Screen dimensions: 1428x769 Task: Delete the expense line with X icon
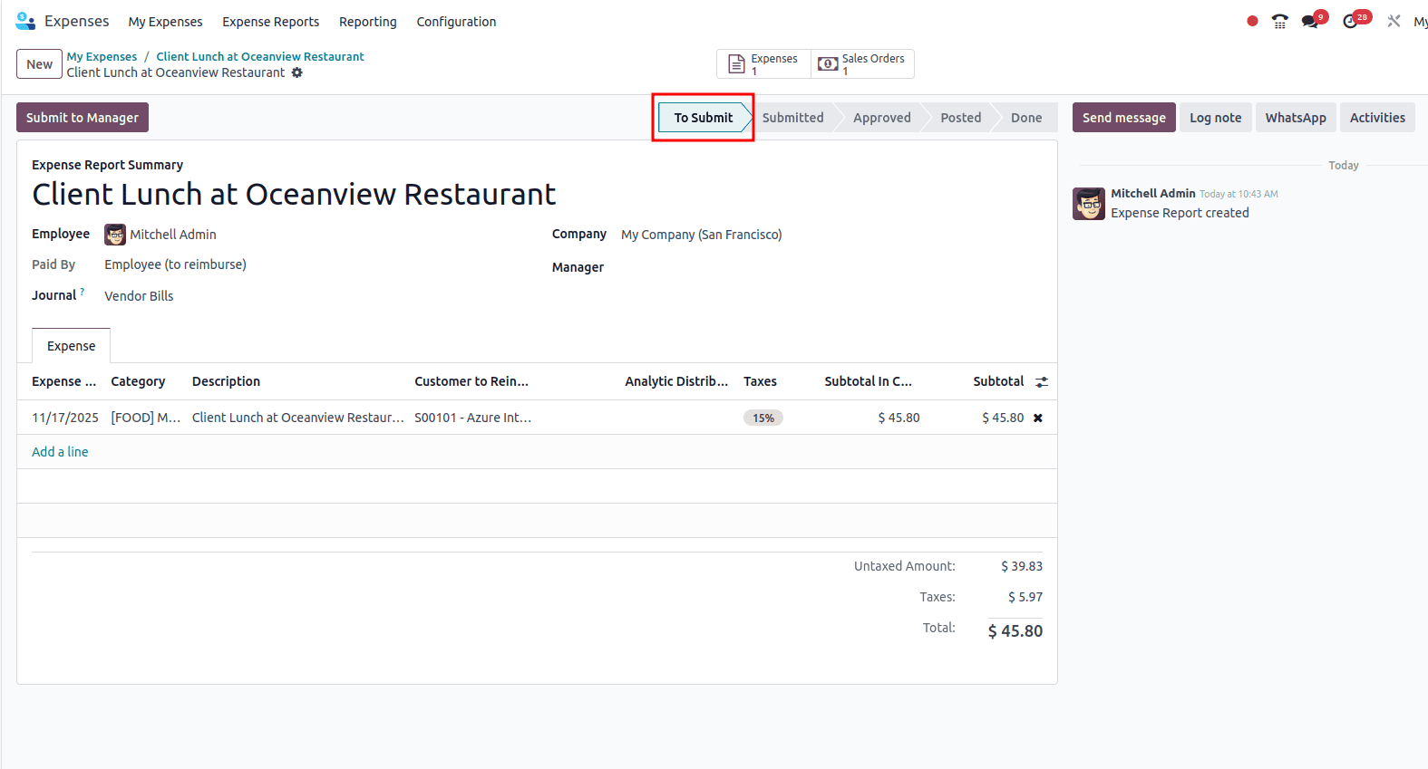1038,418
